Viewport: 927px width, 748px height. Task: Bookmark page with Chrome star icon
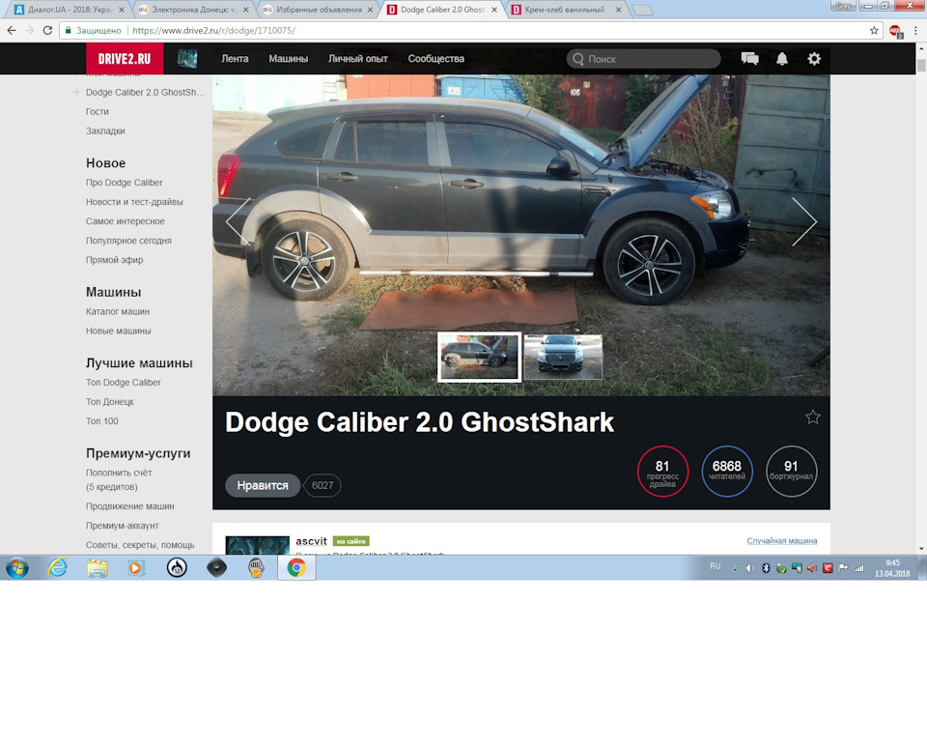(874, 30)
